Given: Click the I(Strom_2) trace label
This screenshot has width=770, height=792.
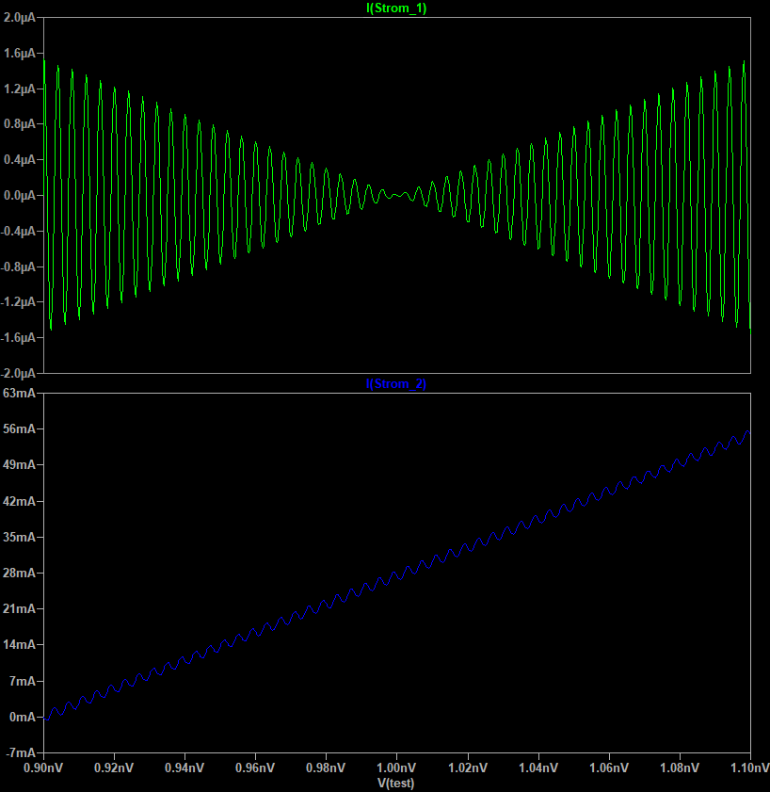Looking at the screenshot, I should pos(396,384).
